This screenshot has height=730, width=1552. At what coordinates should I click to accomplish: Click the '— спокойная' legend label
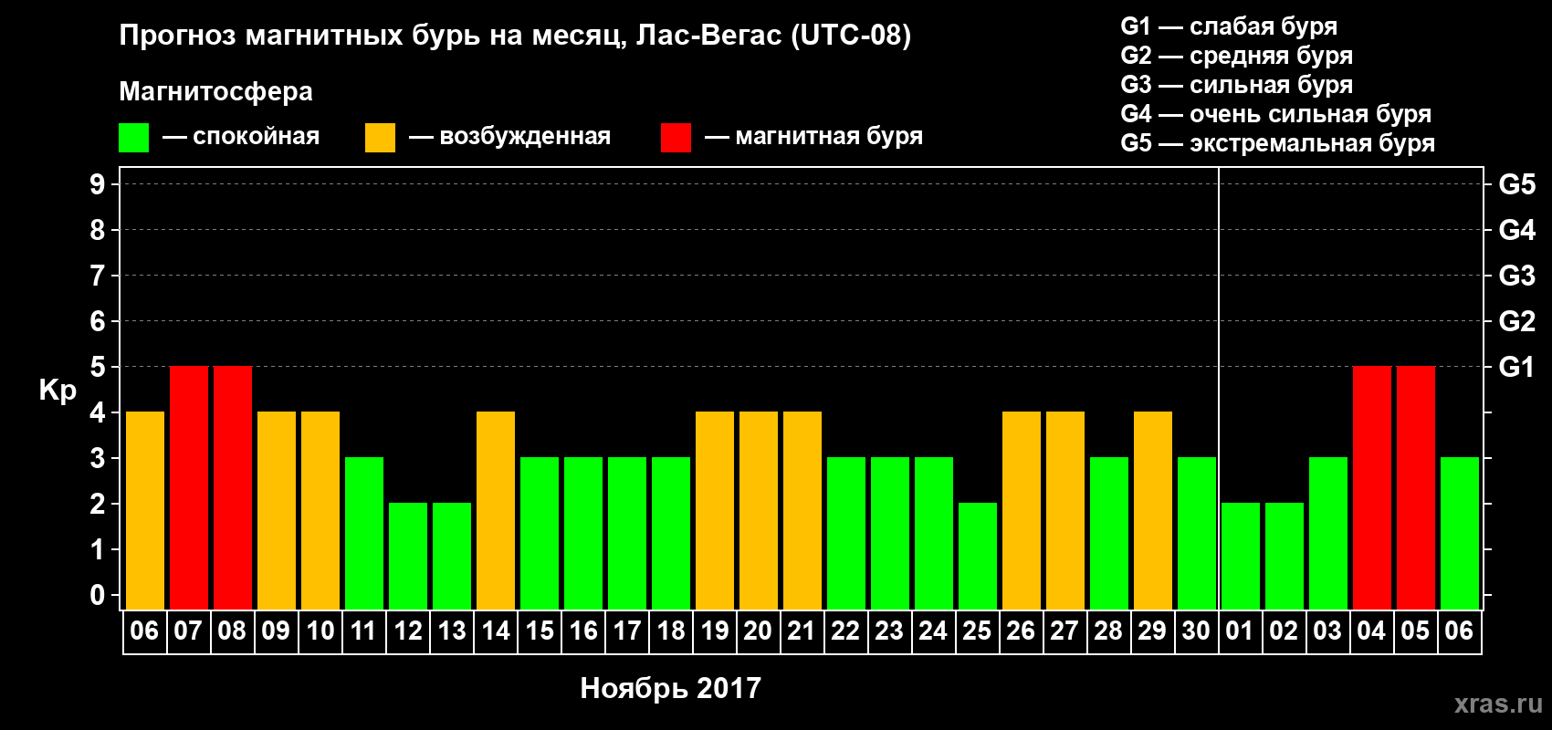[x=241, y=137]
